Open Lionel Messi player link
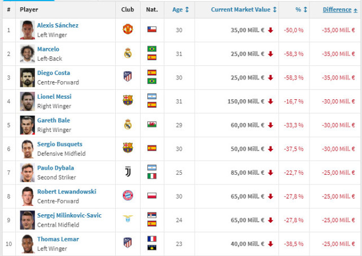The width and height of the screenshot is (362, 256). [x=54, y=96]
